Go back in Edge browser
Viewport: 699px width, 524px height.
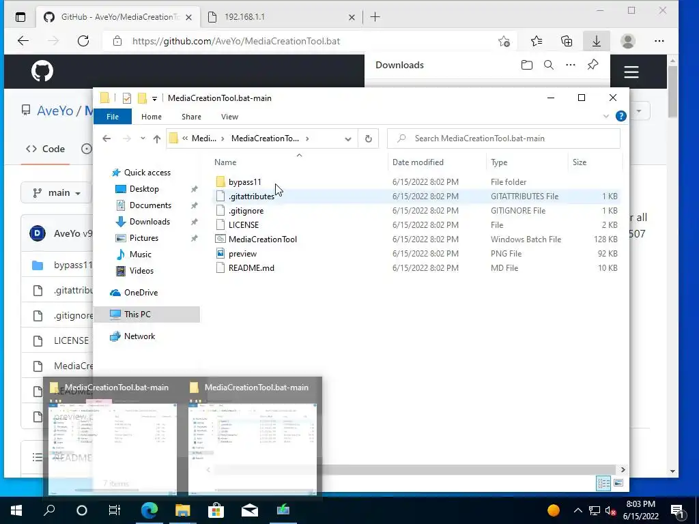pyautogui.click(x=23, y=42)
